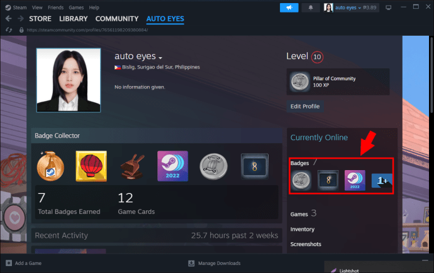Select the red balloon badge
This screenshot has height=273, width=434.
91,166
